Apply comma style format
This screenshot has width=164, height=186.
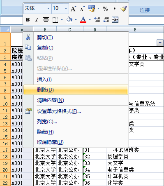[115, 9]
